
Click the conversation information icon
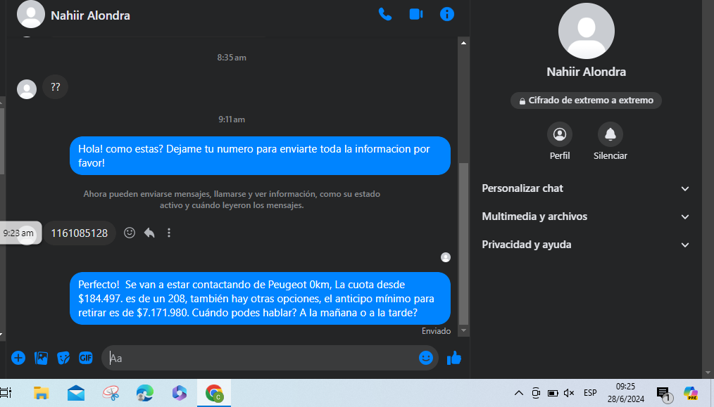point(446,14)
